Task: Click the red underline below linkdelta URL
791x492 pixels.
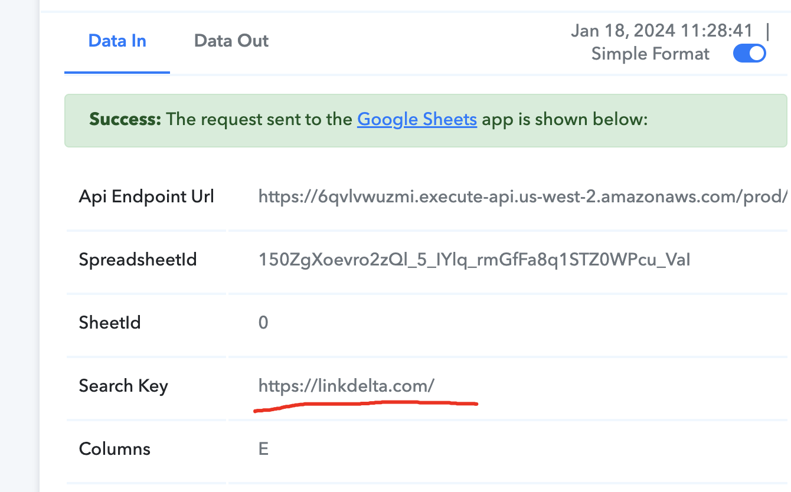Action: pyautogui.click(x=365, y=406)
